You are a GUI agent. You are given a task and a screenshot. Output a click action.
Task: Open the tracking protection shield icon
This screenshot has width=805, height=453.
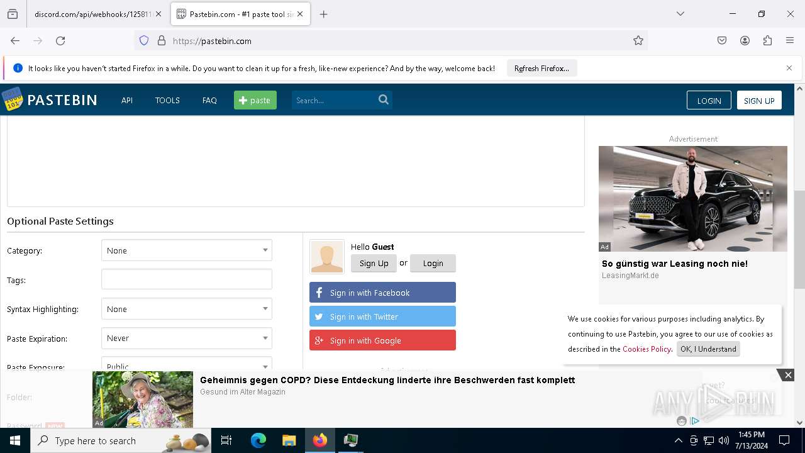coord(144,41)
